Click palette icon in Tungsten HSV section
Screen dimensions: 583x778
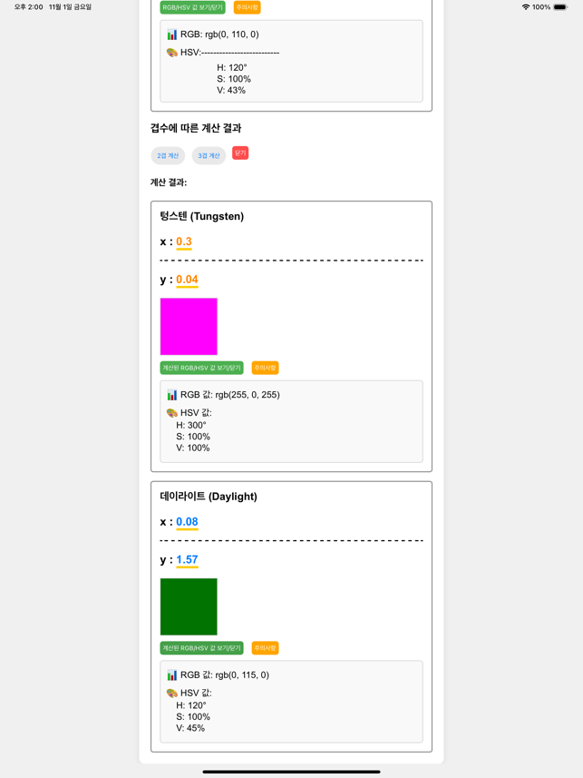coord(171,413)
